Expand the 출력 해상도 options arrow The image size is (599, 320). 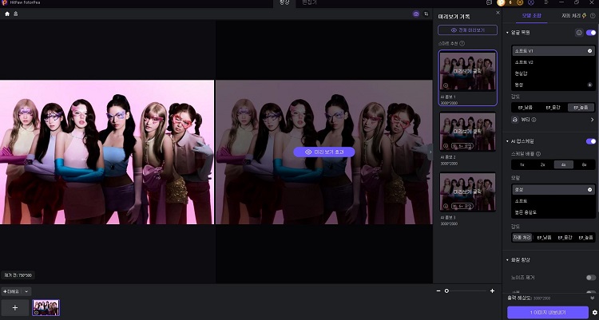(x=593, y=298)
